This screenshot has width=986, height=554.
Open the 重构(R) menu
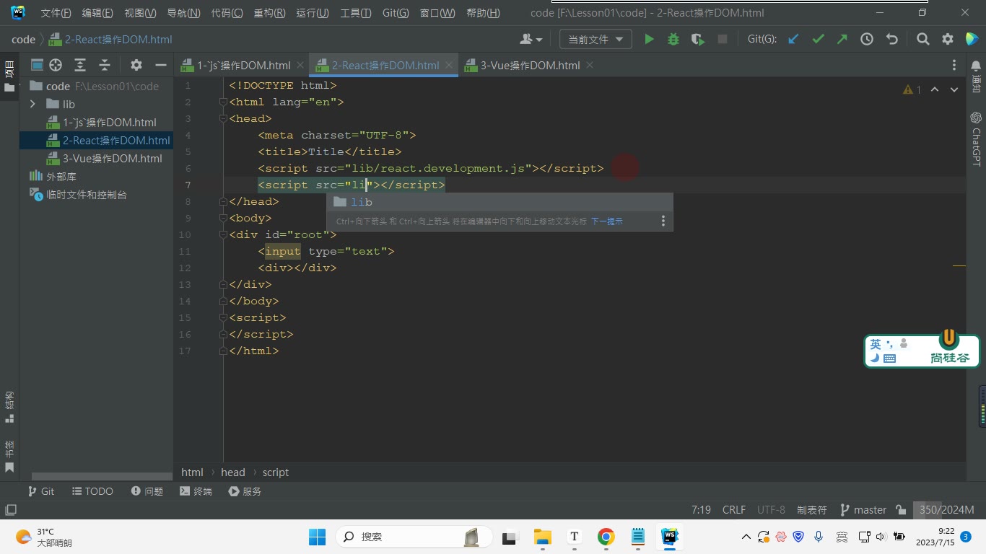(269, 13)
